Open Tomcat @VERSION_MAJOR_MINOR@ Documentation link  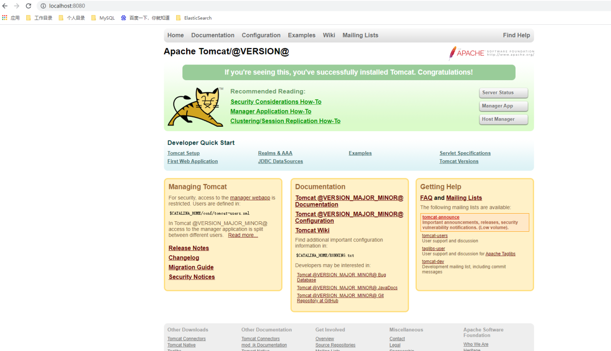[x=349, y=201]
